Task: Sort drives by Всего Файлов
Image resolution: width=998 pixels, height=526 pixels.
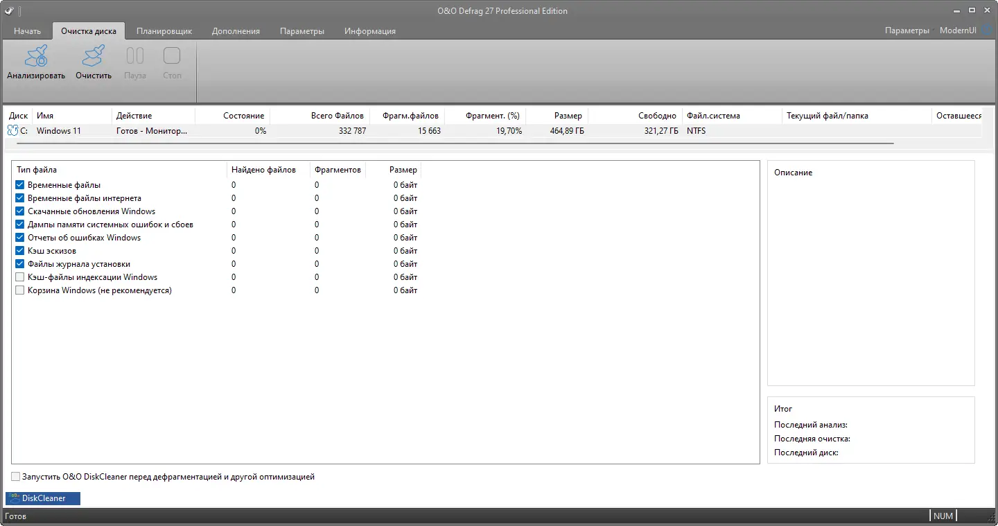Action: click(319, 116)
